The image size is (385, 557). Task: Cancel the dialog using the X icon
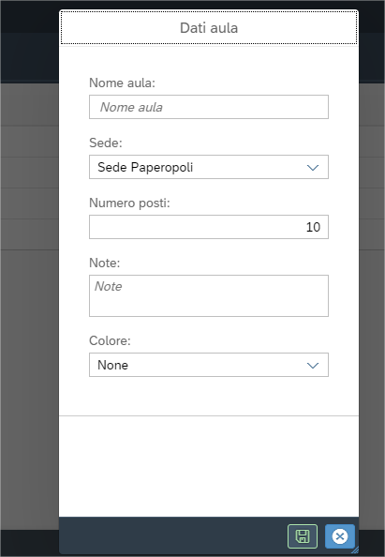coord(340,536)
